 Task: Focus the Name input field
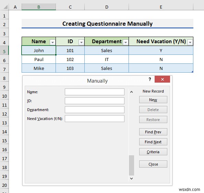pos(95,92)
